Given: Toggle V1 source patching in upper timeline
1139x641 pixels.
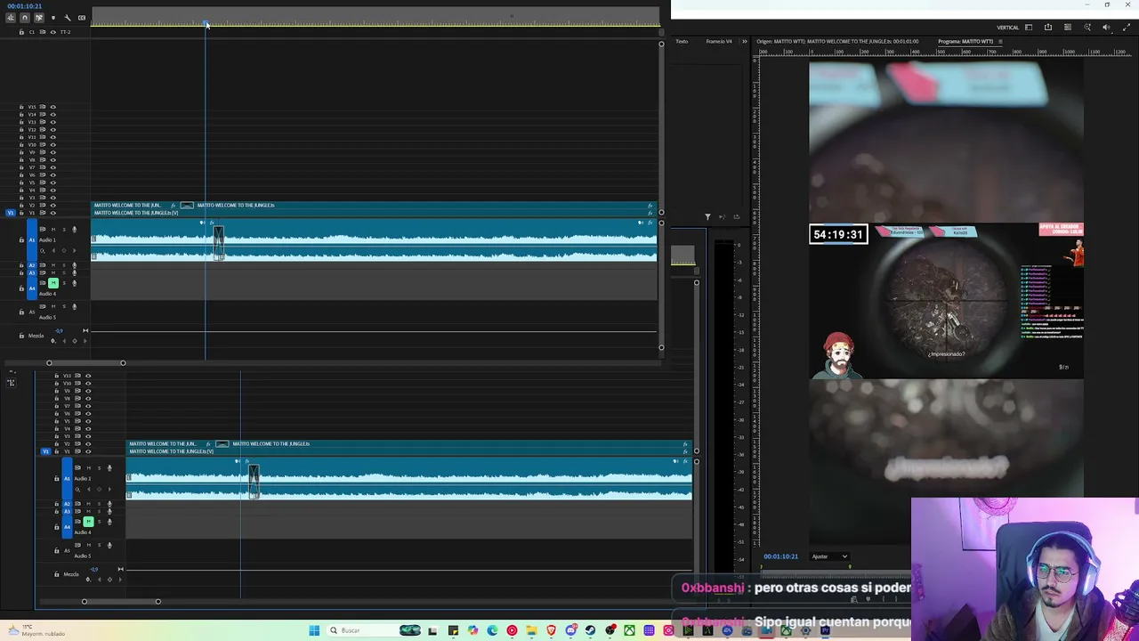Looking at the screenshot, I should [x=10, y=213].
